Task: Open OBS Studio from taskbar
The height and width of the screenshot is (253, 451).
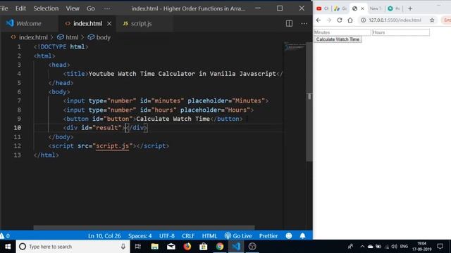Action: click(252, 247)
